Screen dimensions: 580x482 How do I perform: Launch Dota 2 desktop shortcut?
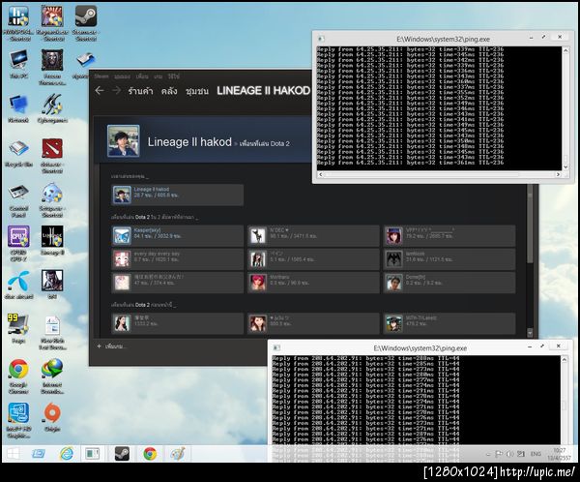coord(52,156)
